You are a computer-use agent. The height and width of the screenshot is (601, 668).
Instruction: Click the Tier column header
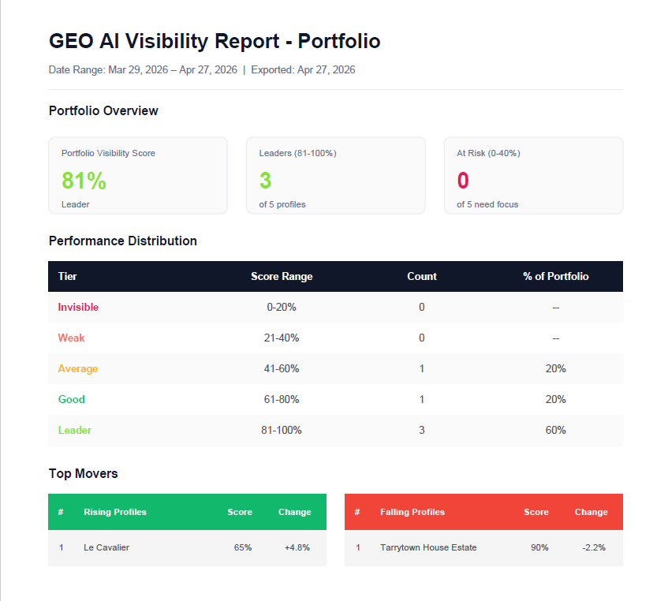click(x=67, y=276)
